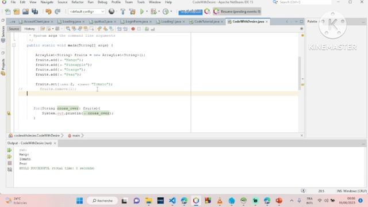Open the Projects side panel
Viewport: 368px width, 207px height.
pos(3,64)
